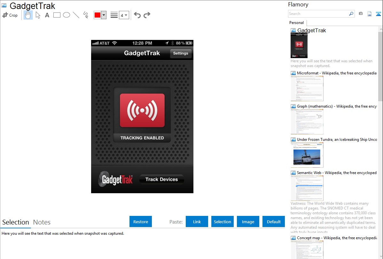Open the GadgetTrak snapshot thumbnail in sidebar

coord(299,46)
